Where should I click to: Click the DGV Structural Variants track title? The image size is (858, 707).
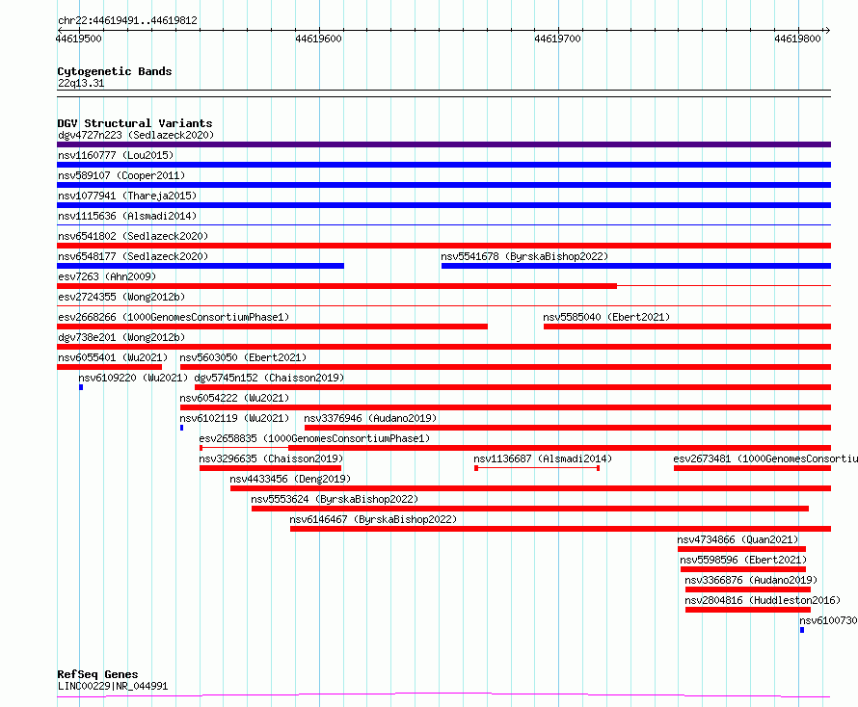(x=135, y=123)
